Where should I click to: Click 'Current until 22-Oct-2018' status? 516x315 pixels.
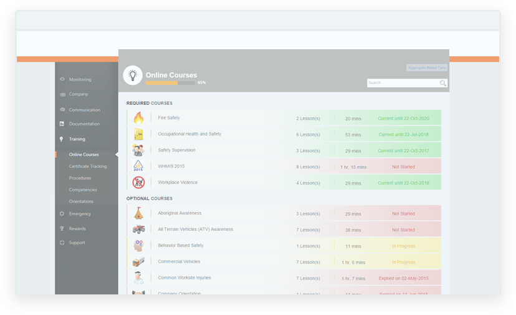[403, 183]
